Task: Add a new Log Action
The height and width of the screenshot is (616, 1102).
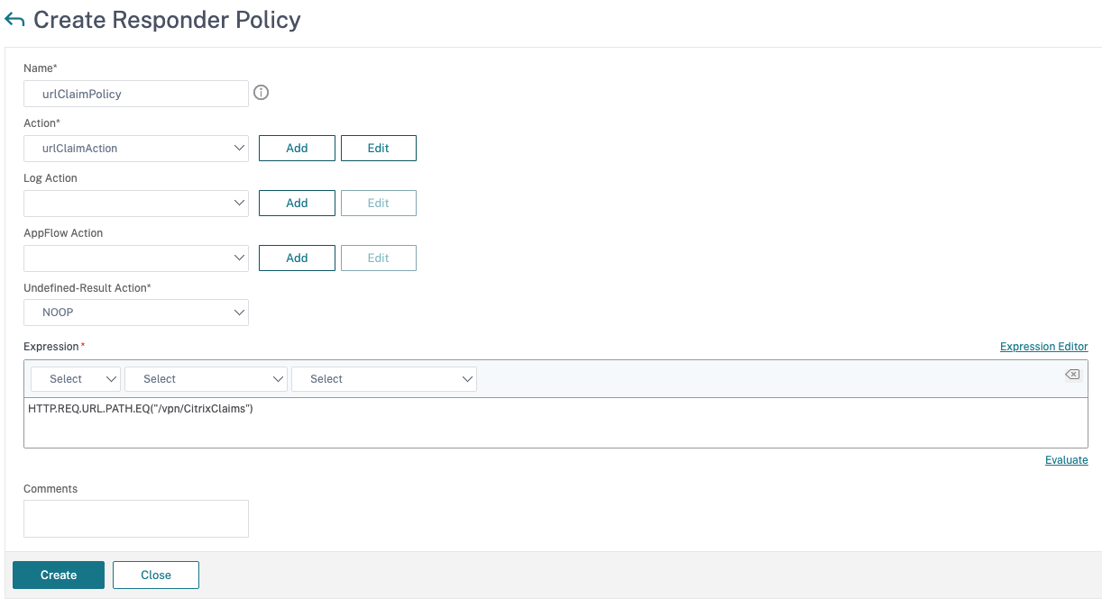Action: [x=297, y=204]
